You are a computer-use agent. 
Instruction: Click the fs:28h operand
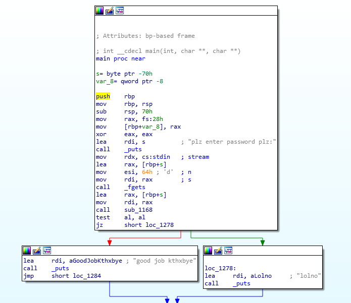click(153, 119)
